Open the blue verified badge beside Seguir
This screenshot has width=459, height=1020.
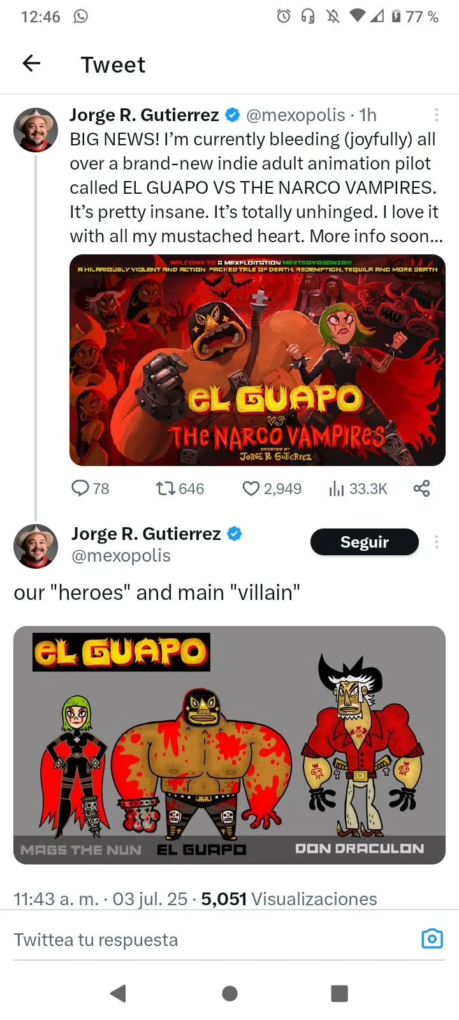point(235,534)
